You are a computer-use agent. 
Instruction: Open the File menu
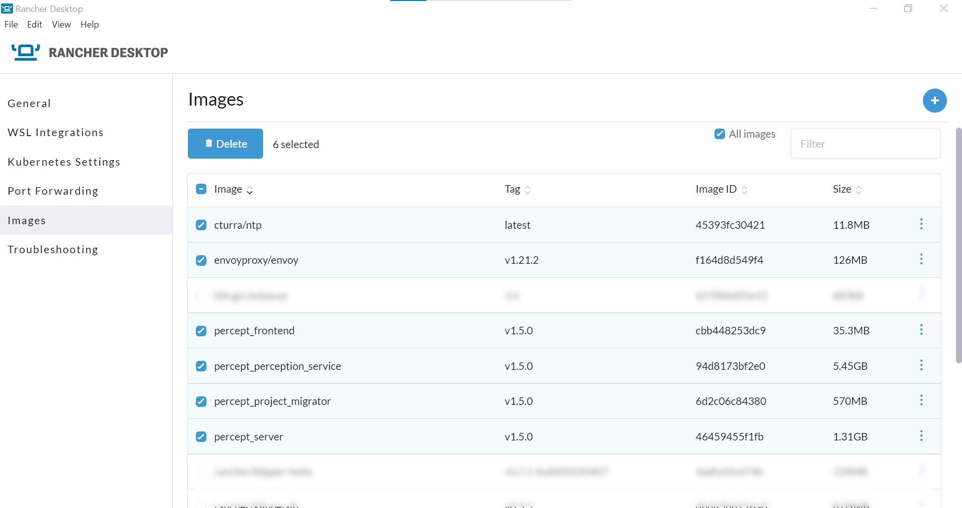pyautogui.click(x=11, y=25)
